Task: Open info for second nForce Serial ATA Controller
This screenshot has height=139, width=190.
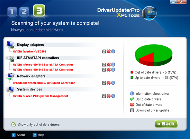Action: point(113,69)
